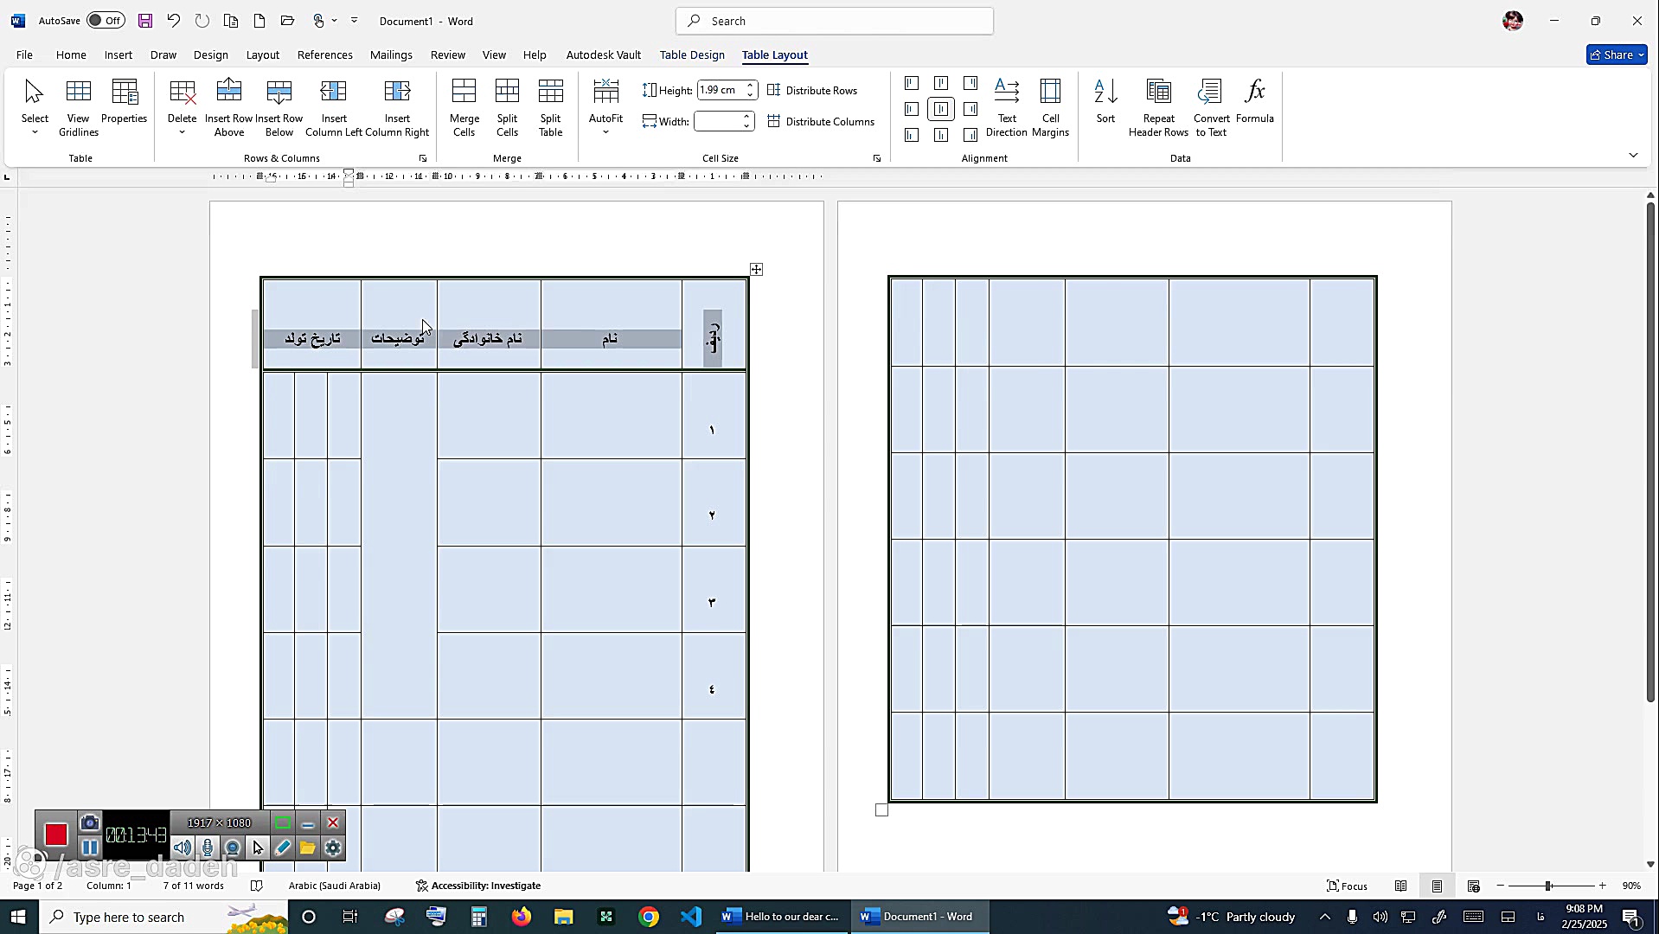
Task: Click Distribute Columns
Action: click(x=821, y=121)
